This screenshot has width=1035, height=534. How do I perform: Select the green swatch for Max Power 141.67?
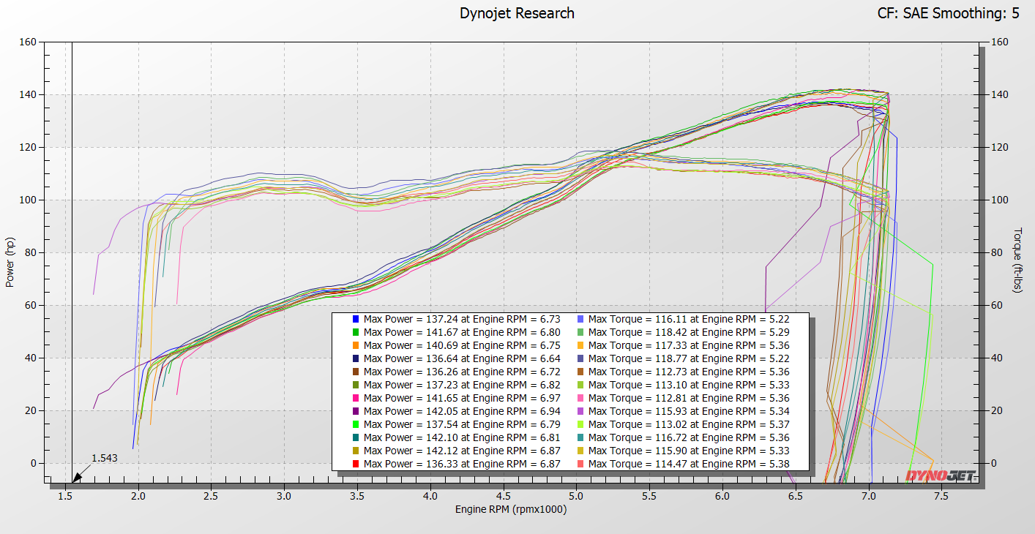(356, 332)
